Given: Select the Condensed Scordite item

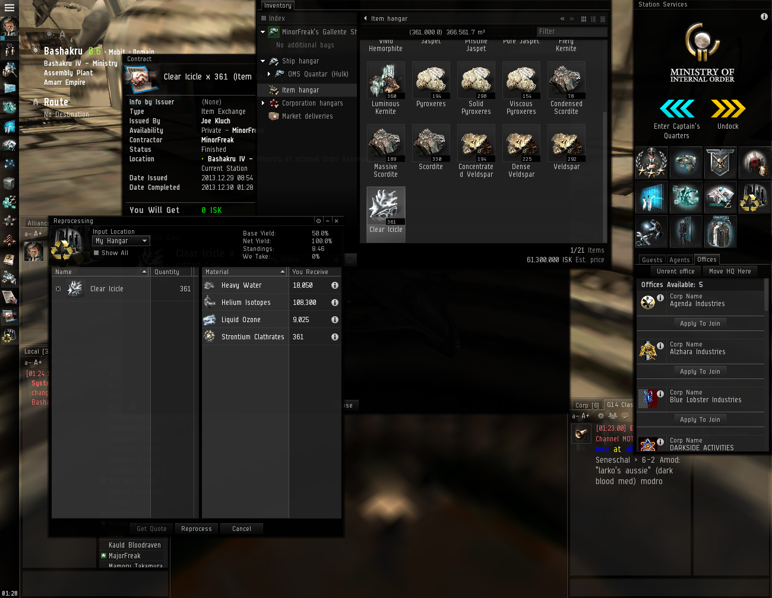Looking at the screenshot, I should pos(567,88).
